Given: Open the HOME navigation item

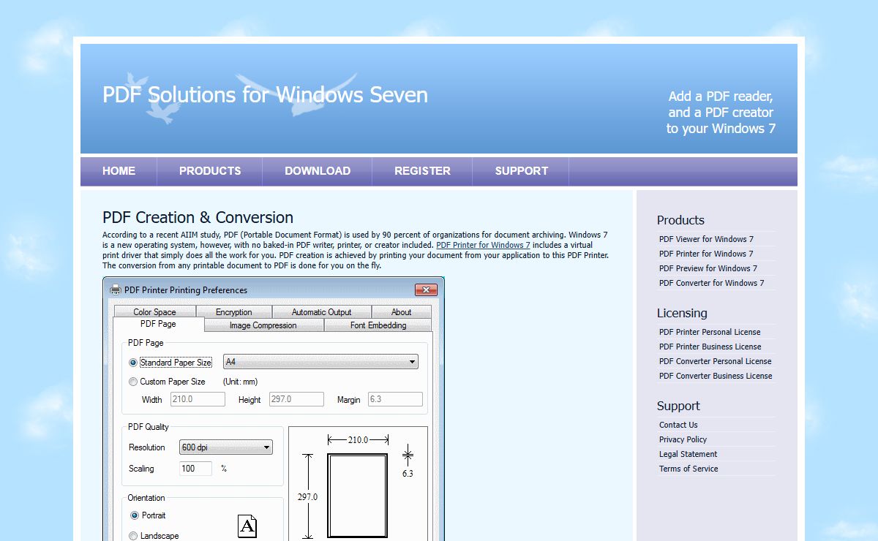Looking at the screenshot, I should (x=119, y=171).
